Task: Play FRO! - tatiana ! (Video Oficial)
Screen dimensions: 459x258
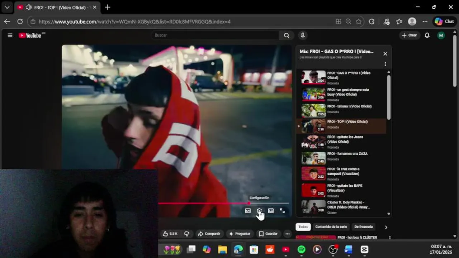Action: [x=341, y=110]
